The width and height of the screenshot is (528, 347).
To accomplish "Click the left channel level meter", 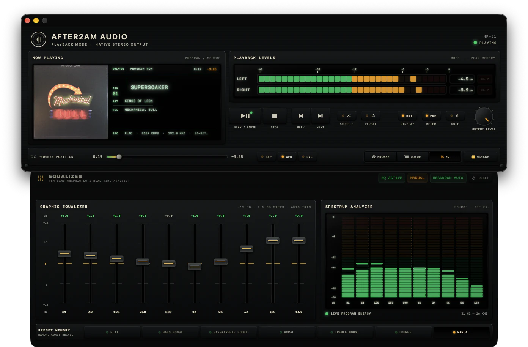I will click(352, 79).
